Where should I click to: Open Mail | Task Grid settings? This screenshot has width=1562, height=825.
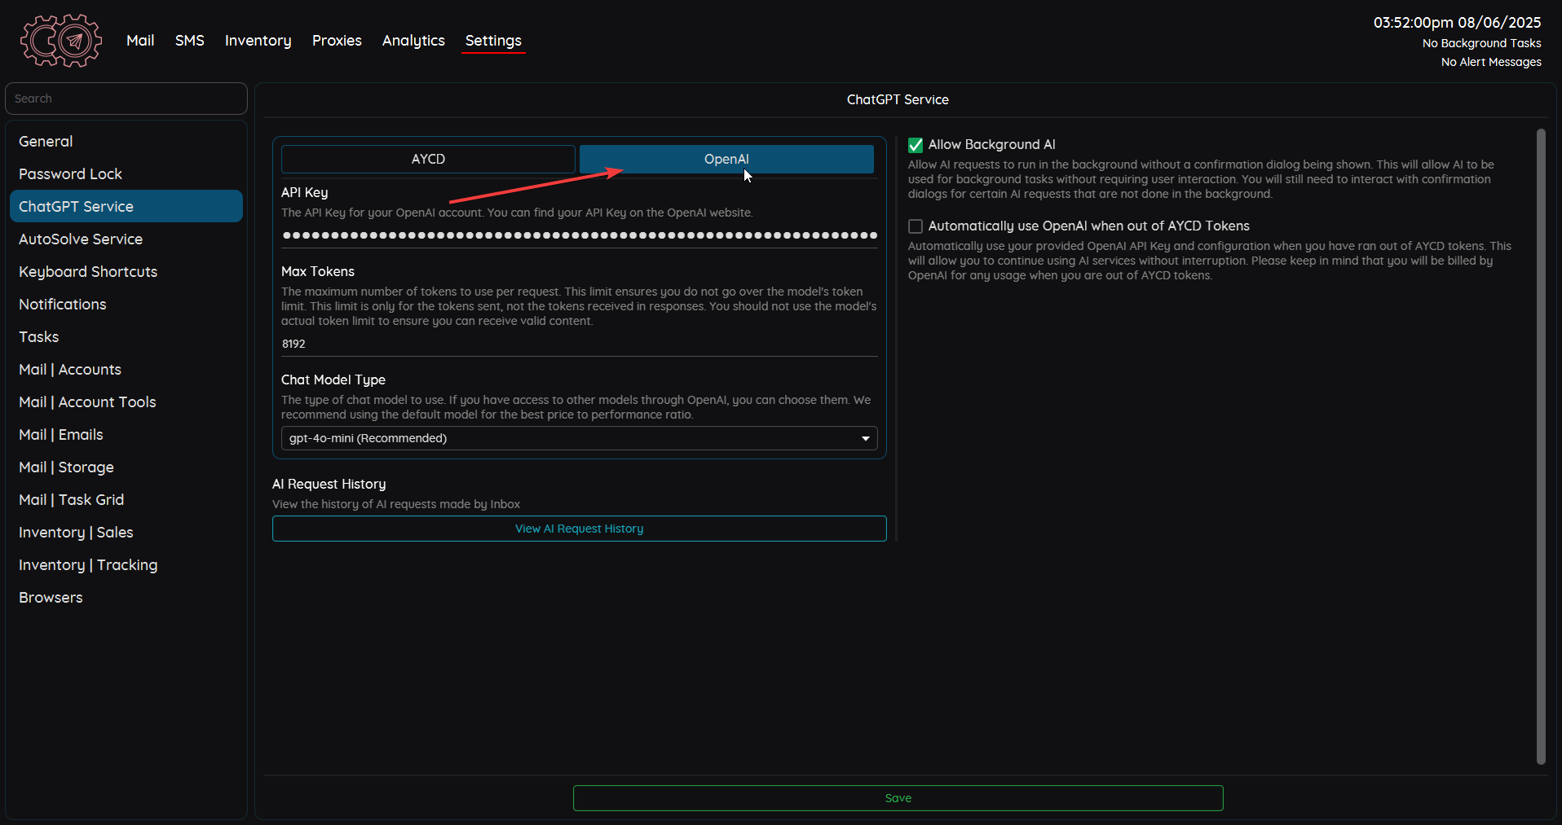pos(71,499)
